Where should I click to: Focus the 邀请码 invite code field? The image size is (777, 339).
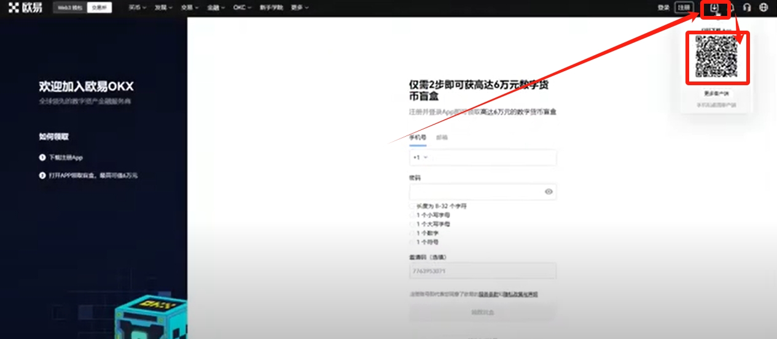coord(483,271)
